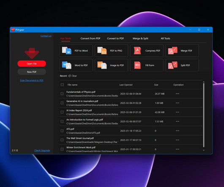Check the box for Generative AI in Journalism.pdf

coord(62,103)
